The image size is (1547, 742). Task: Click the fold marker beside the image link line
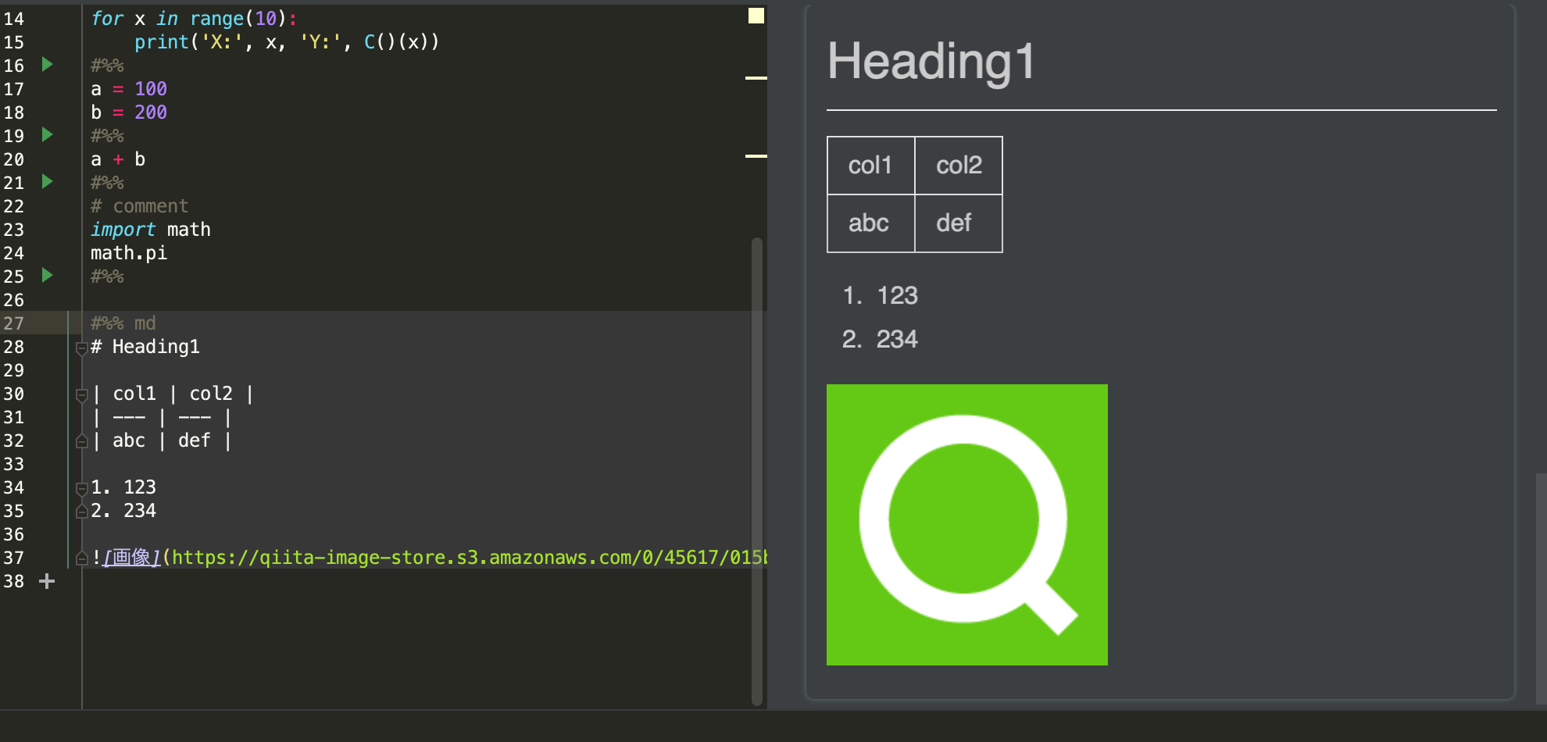click(81, 558)
